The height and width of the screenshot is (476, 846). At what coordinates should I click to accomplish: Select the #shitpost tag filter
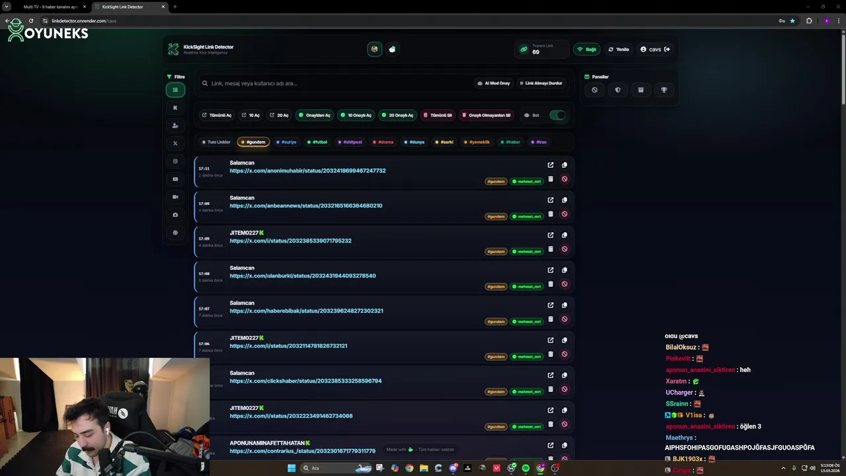(x=350, y=142)
